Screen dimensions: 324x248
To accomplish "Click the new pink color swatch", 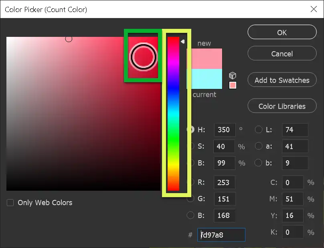I will coord(206,58).
